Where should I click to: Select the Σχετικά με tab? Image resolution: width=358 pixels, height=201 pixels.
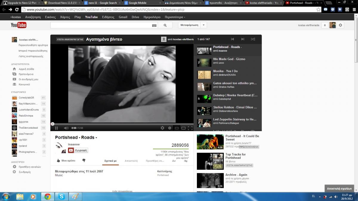[110, 161]
